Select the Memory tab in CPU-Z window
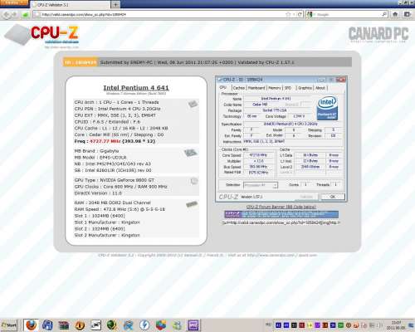415x332 pixels. pyautogui.click(x=275, y=88)
